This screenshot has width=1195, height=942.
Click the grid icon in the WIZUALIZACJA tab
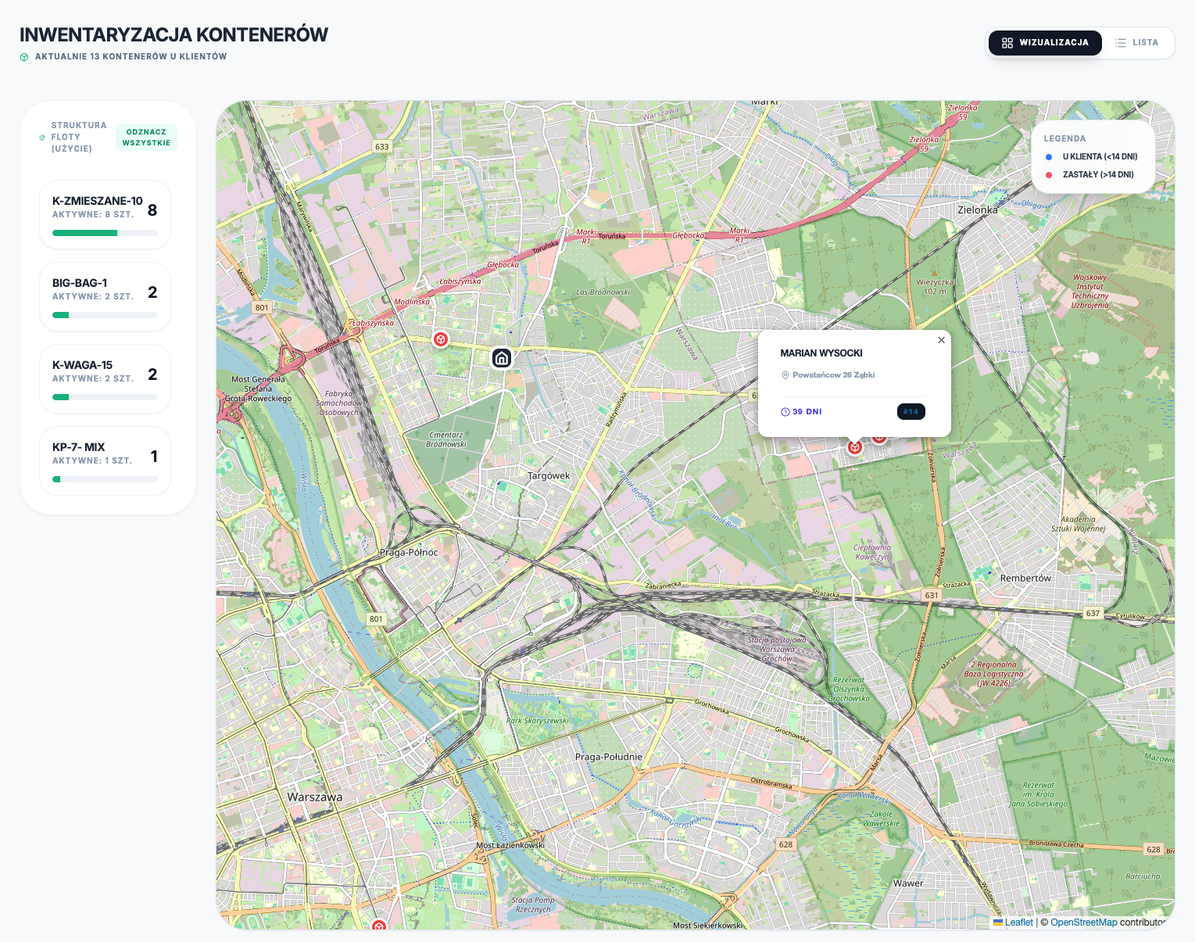pos(1007,43)
